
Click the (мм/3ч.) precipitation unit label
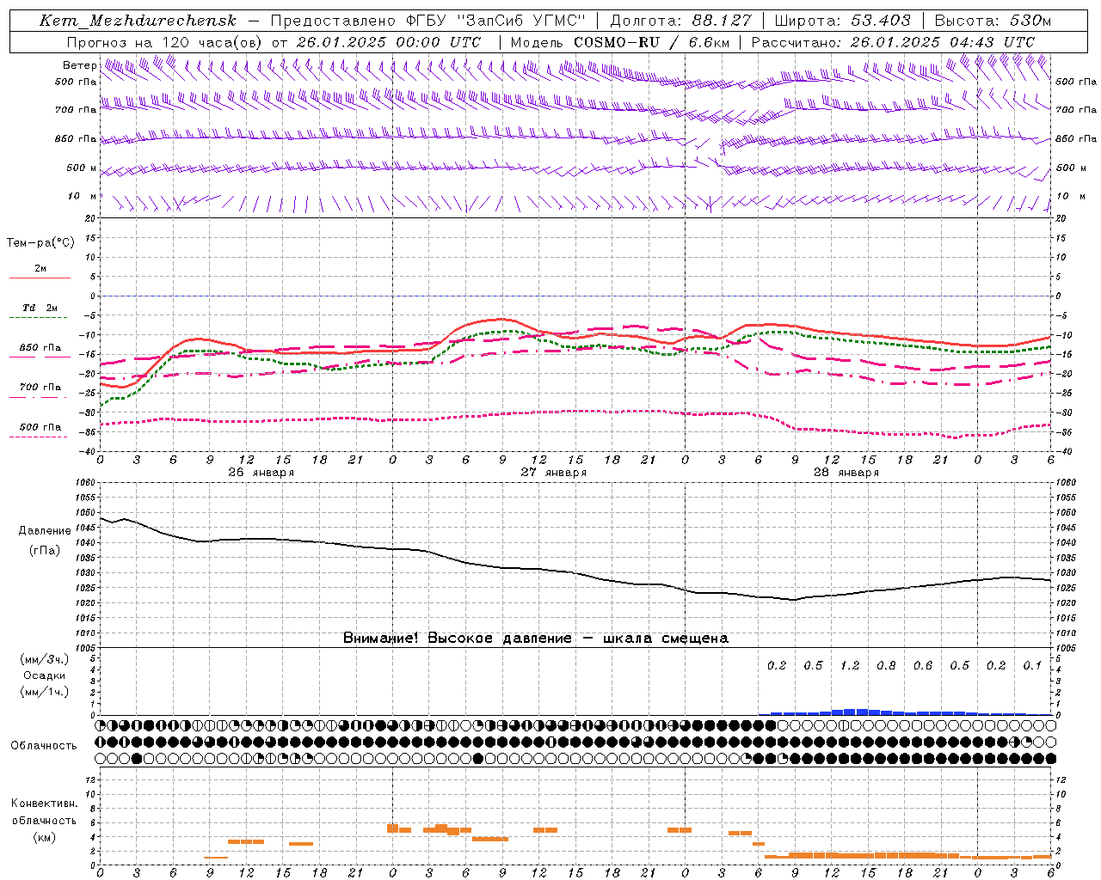tap(45, 659)
